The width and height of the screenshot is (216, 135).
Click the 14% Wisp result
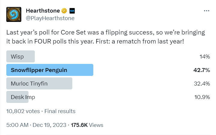pos(205,57)
